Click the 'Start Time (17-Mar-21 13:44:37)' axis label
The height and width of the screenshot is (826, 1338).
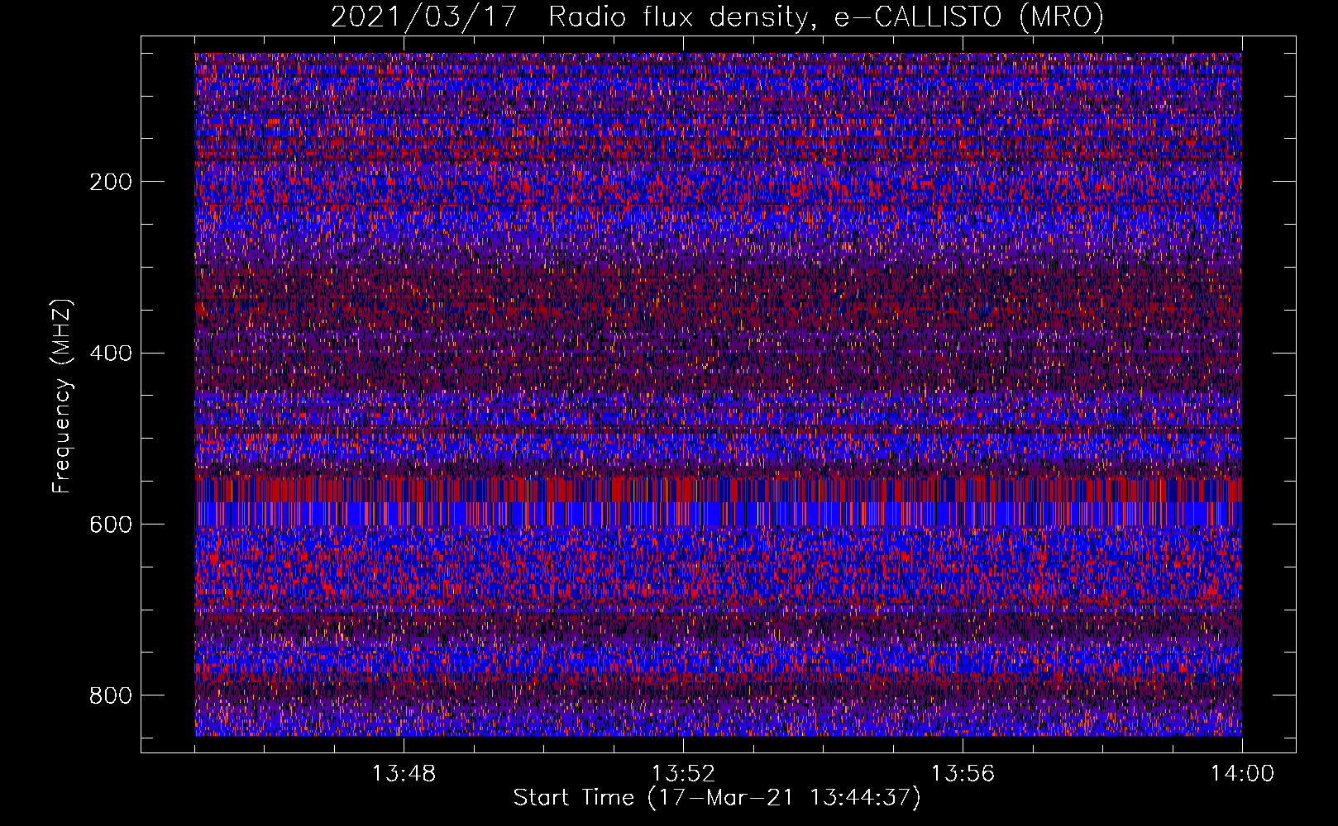click(717, 798)
